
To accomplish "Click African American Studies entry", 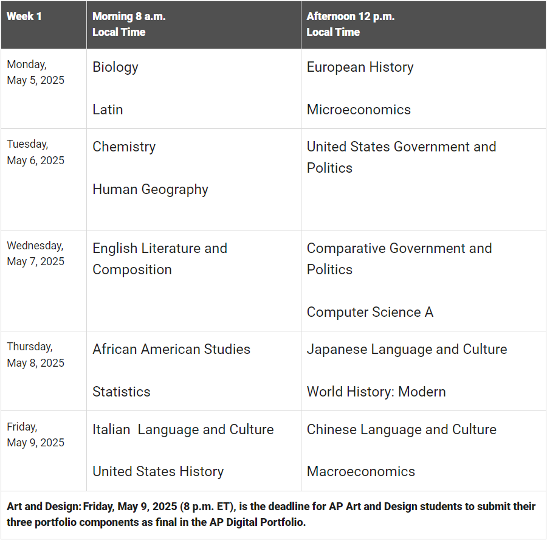I will tap(171, 349).
